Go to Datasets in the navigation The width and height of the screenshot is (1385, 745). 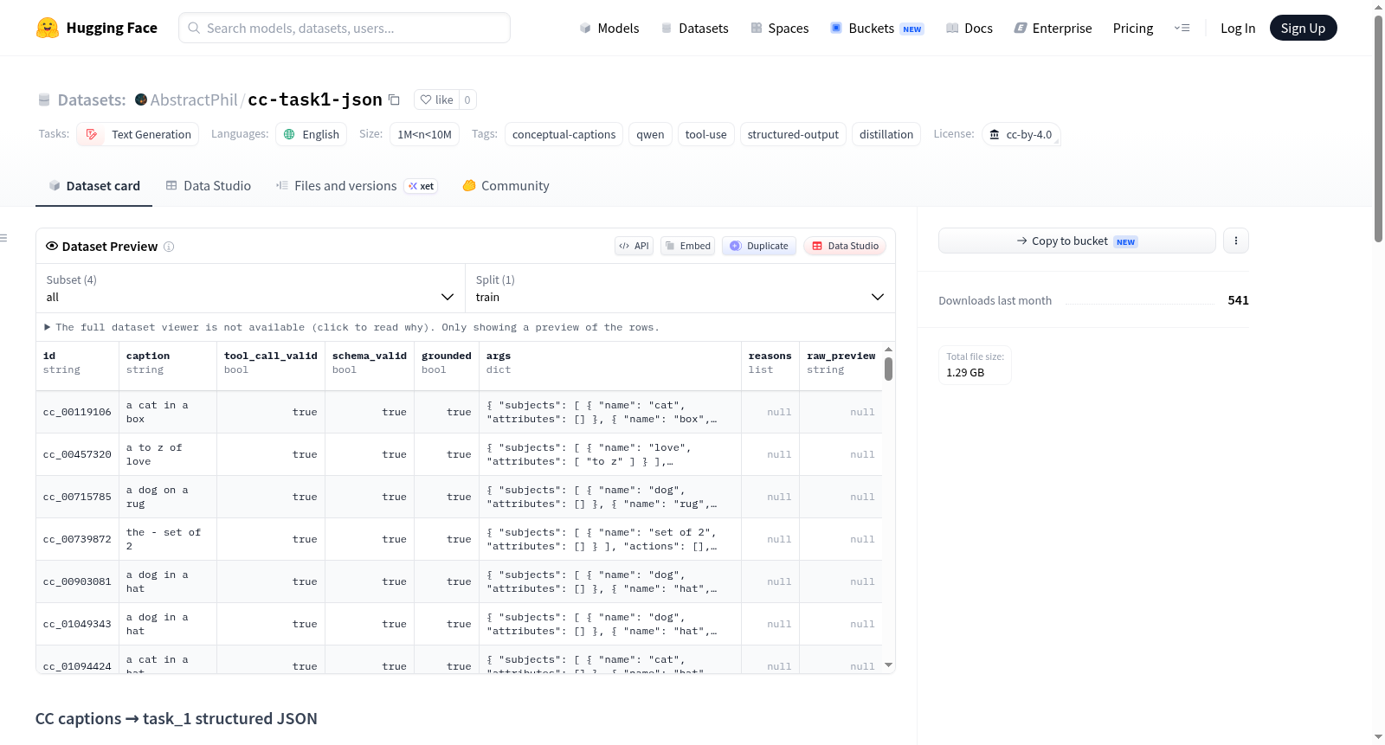[694, 28]
